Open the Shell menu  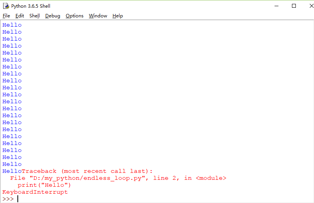pos(34,16)
